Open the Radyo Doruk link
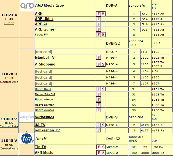Screen dimensions: 173x156 click(x=43, y=89)
